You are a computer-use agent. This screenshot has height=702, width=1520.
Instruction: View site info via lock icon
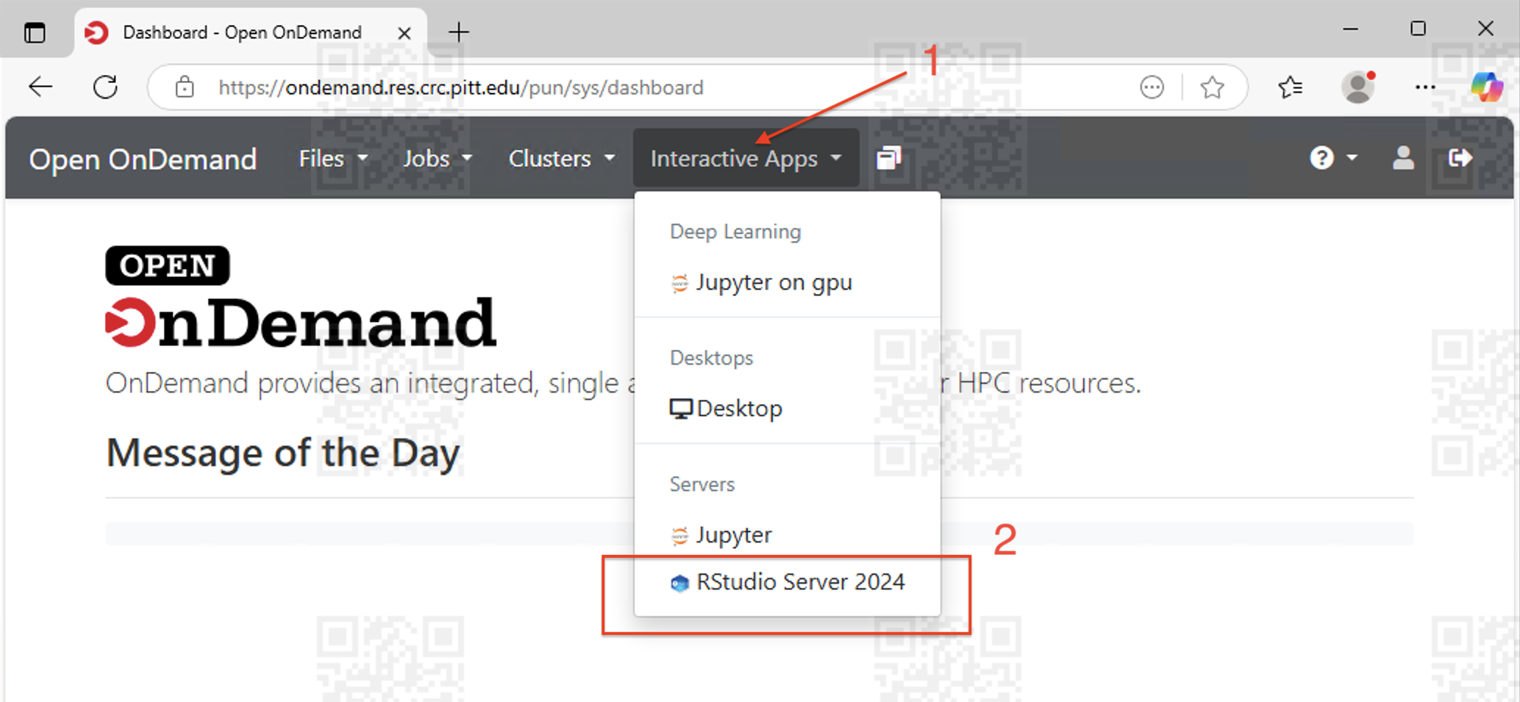[x=185, y=87]
